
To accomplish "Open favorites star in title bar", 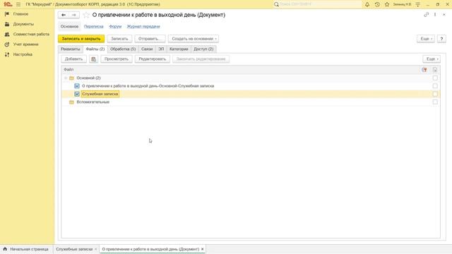I will point(387,4).
